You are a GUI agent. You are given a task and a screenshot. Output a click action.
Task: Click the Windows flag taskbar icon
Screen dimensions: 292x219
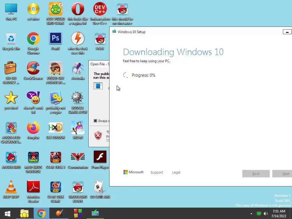[78, 213]
